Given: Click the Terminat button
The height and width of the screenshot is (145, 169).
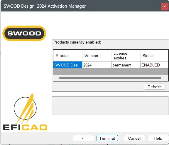Looking at the screenshot, I should click(107, 138).
